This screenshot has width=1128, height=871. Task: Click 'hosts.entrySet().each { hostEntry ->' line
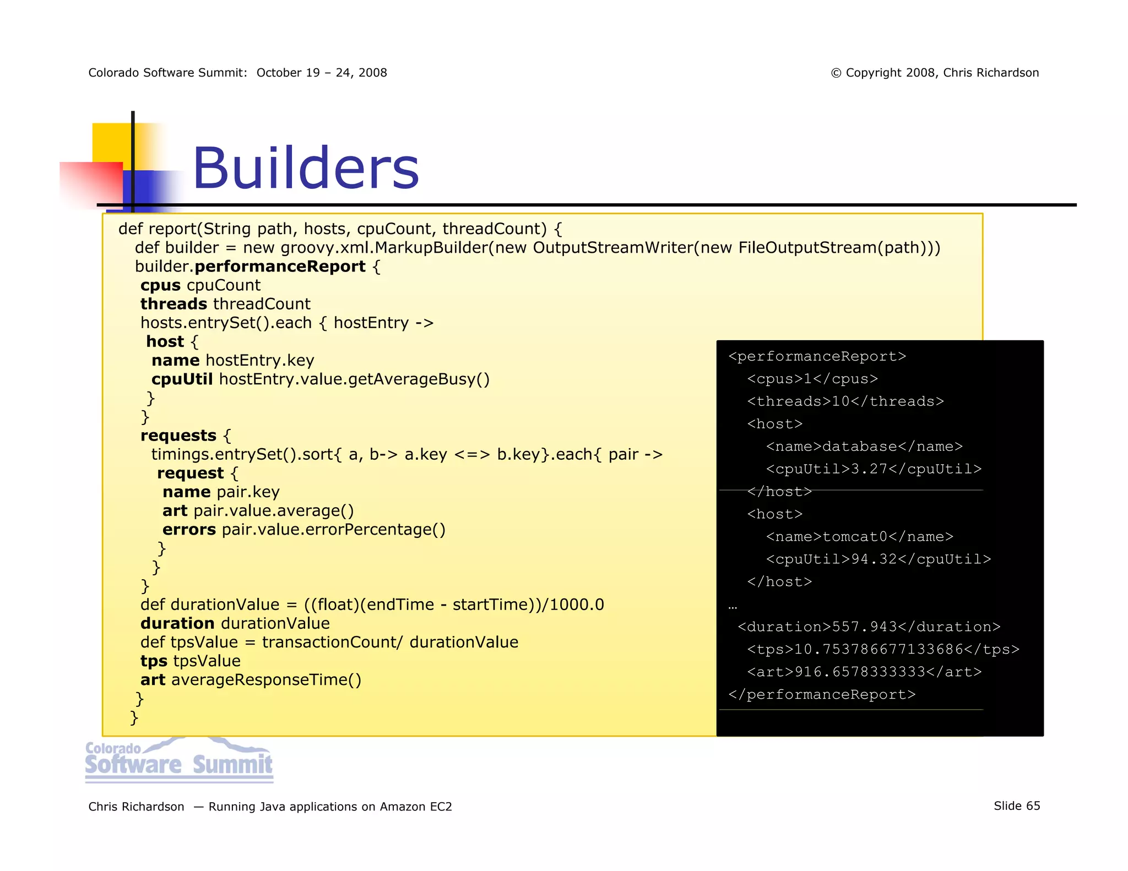287,323
